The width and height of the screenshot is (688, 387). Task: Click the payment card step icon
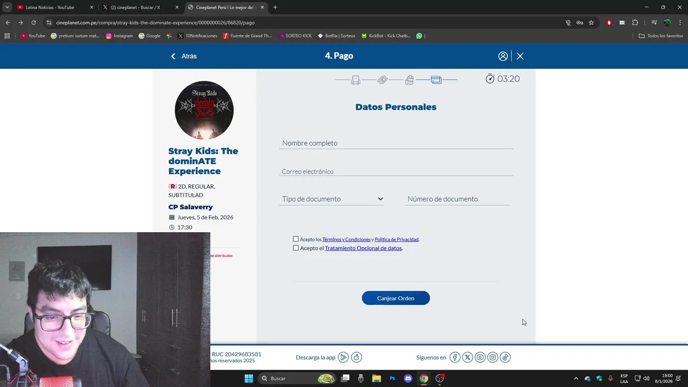436,80
